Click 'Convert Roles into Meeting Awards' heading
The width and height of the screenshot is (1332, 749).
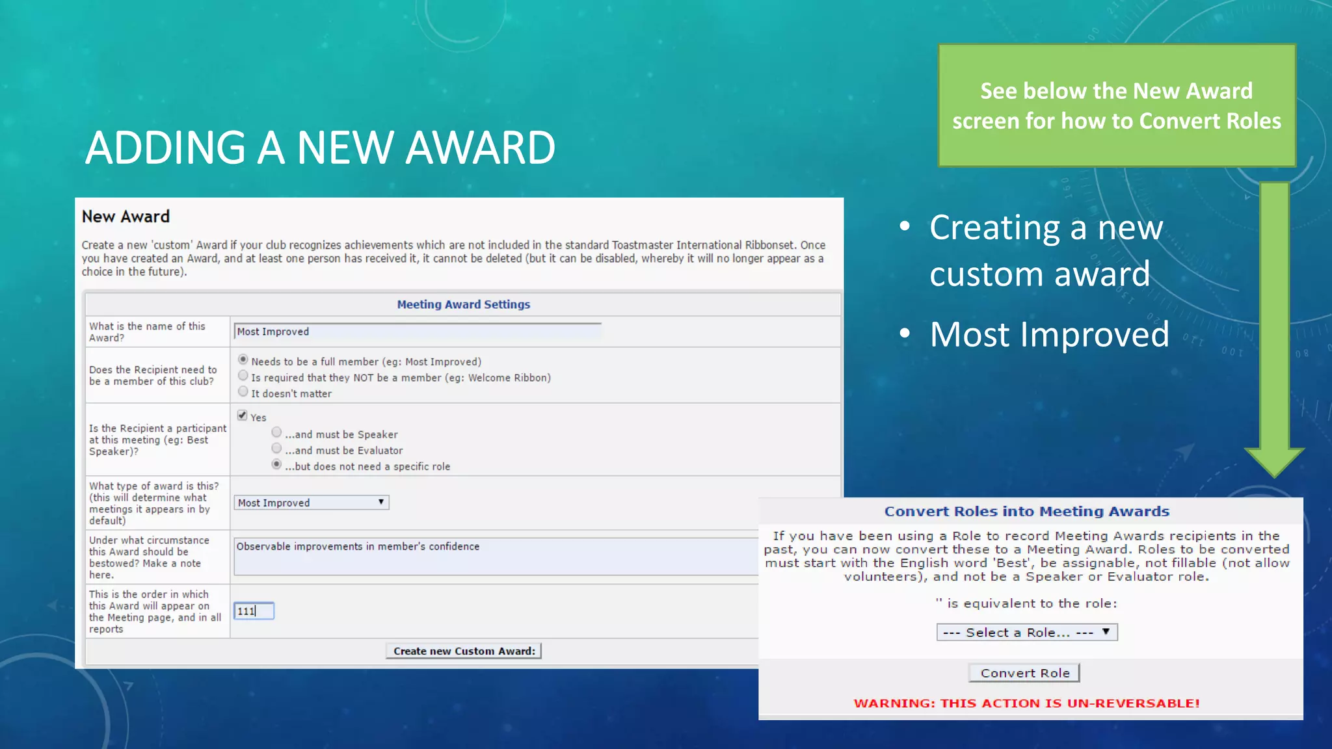click(1026, 511)
